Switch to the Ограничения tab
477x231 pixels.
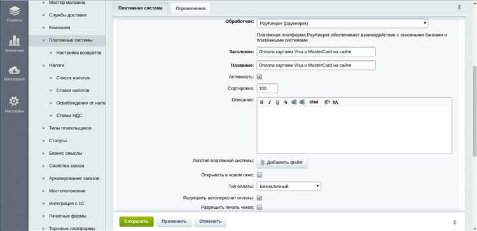click(190, 8)
